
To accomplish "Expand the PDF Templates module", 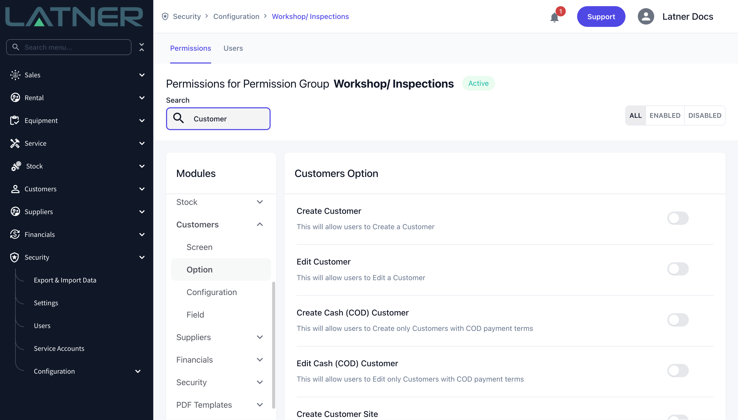I will [260, 405].
